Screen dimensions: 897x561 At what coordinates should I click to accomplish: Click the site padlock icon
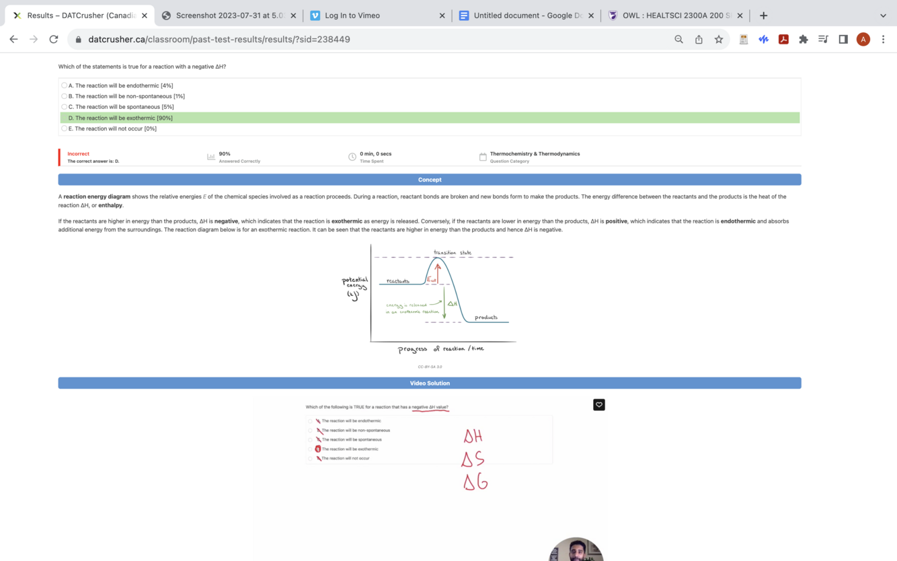(78, 39)
